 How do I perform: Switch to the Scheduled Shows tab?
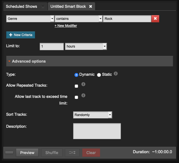tap(21, 6)
